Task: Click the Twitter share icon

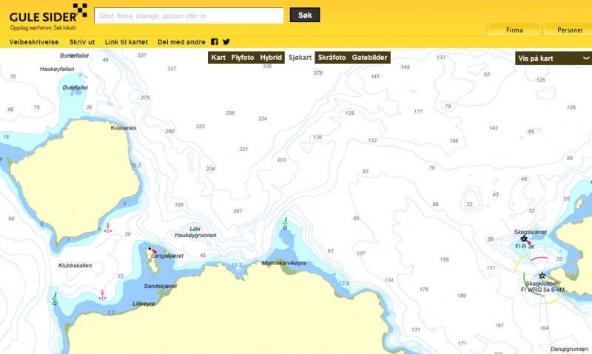Action: pyautogui.click(x=226, y=42)
